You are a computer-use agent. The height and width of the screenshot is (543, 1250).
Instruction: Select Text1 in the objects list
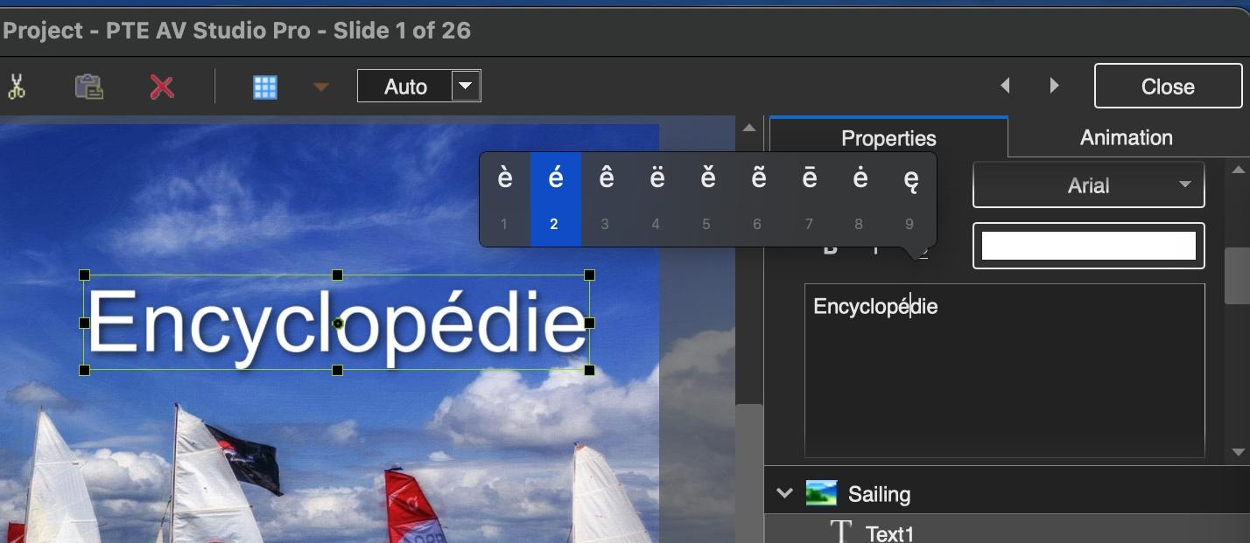point(889,533)
